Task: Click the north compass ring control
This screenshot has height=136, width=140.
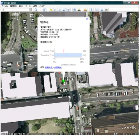Action: 131,19
